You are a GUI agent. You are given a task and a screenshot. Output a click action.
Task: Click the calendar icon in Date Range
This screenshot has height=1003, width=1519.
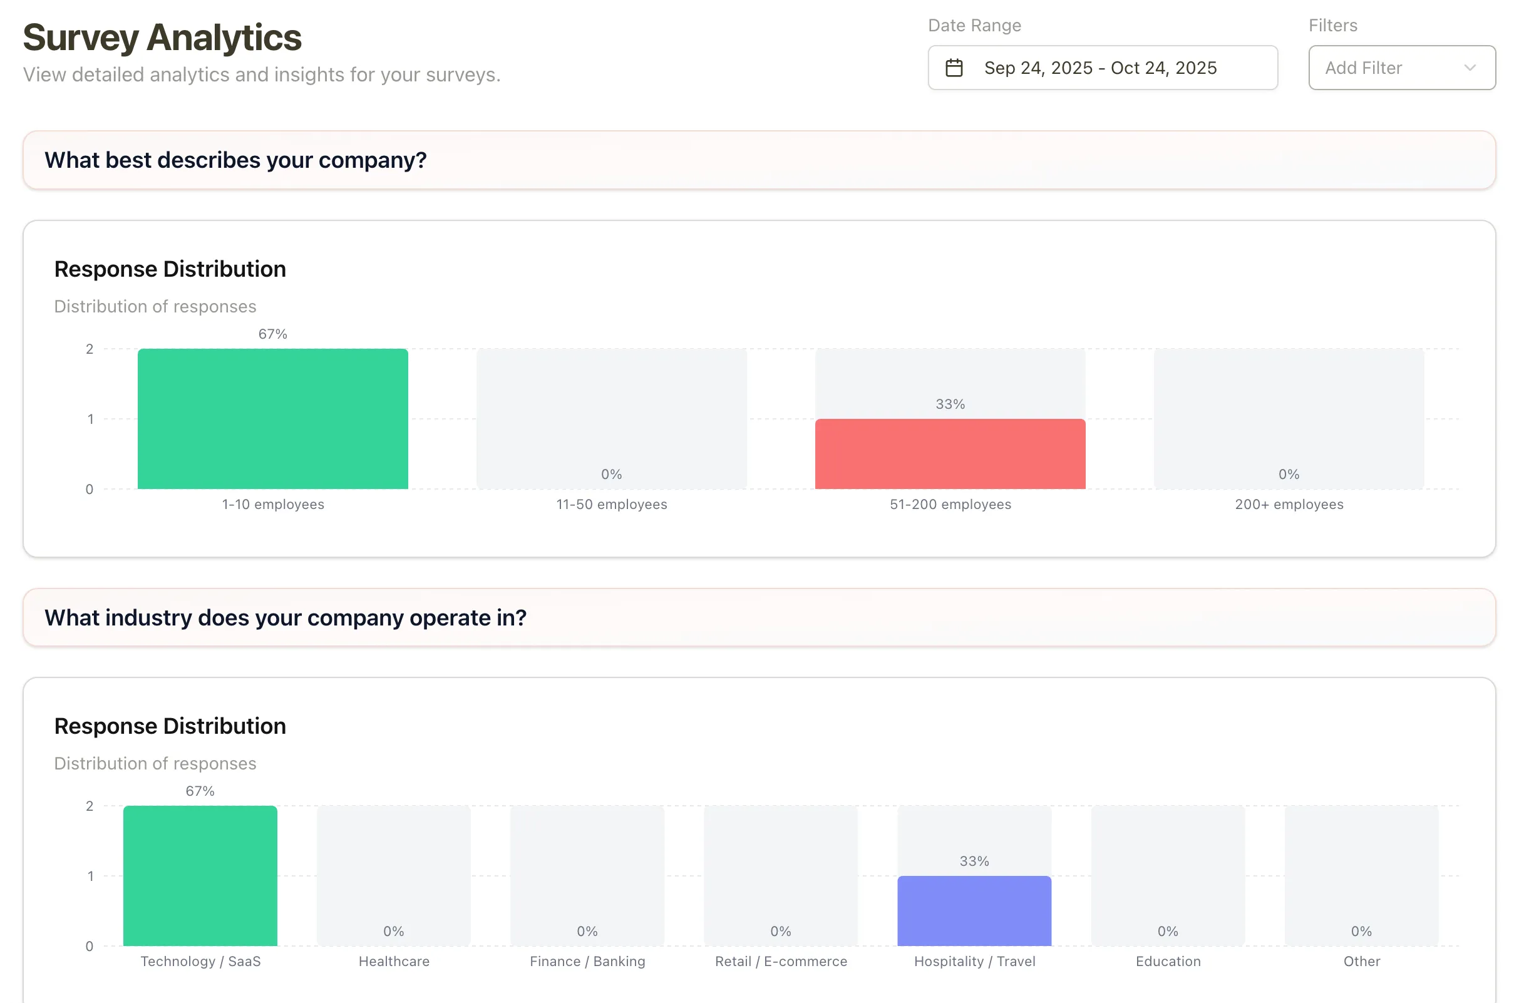click(x=954, y=68)
